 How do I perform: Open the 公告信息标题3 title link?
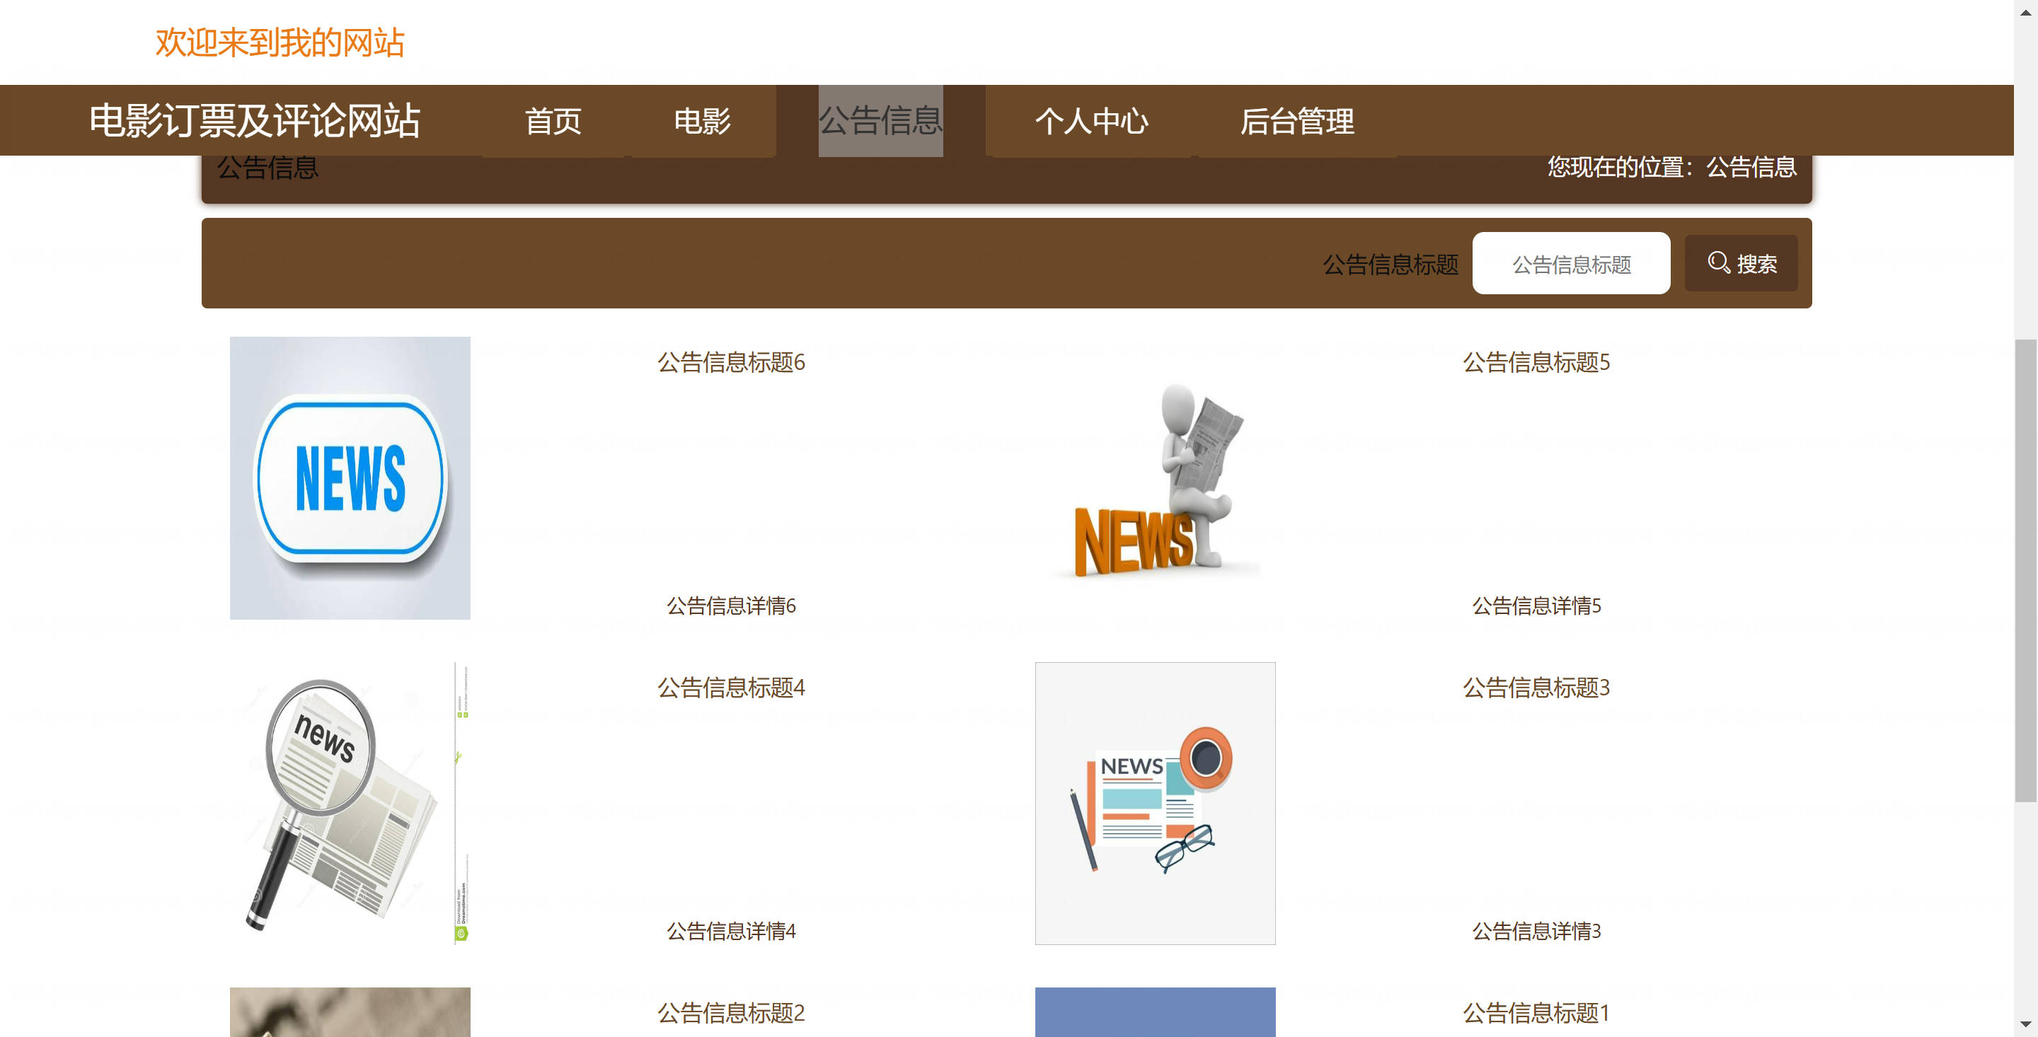tap(1536, 688)
